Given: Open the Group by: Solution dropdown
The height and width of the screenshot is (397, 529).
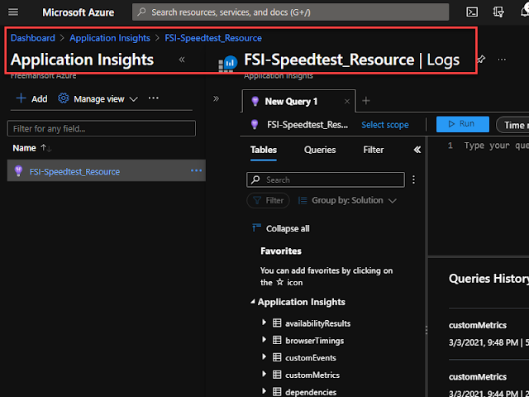Looking at the screenshot, I should pyautogui.click(x=347, y=200).
